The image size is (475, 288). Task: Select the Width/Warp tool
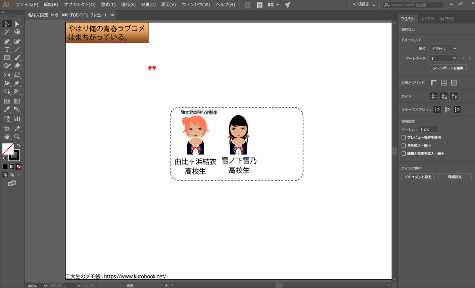[x=7, y=84]
